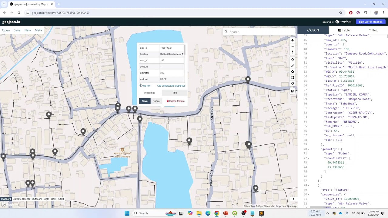Zoom in on the map
The image size is (388, 218).
tap(293, 40)
